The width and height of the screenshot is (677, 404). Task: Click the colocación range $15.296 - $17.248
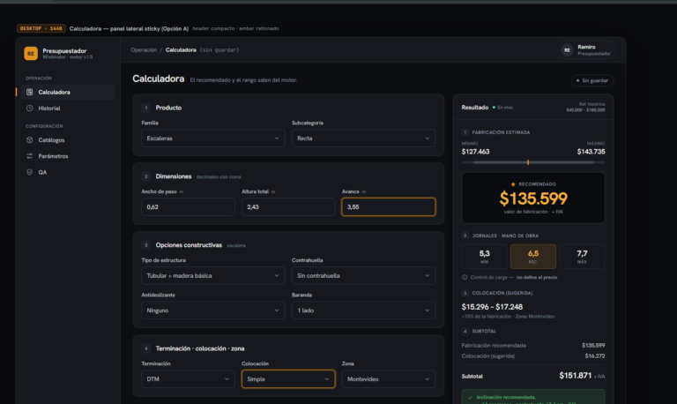[492, 307]
